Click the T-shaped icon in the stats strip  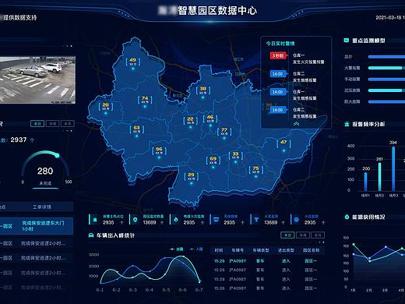pyautogui.click(x=256, y=220)
